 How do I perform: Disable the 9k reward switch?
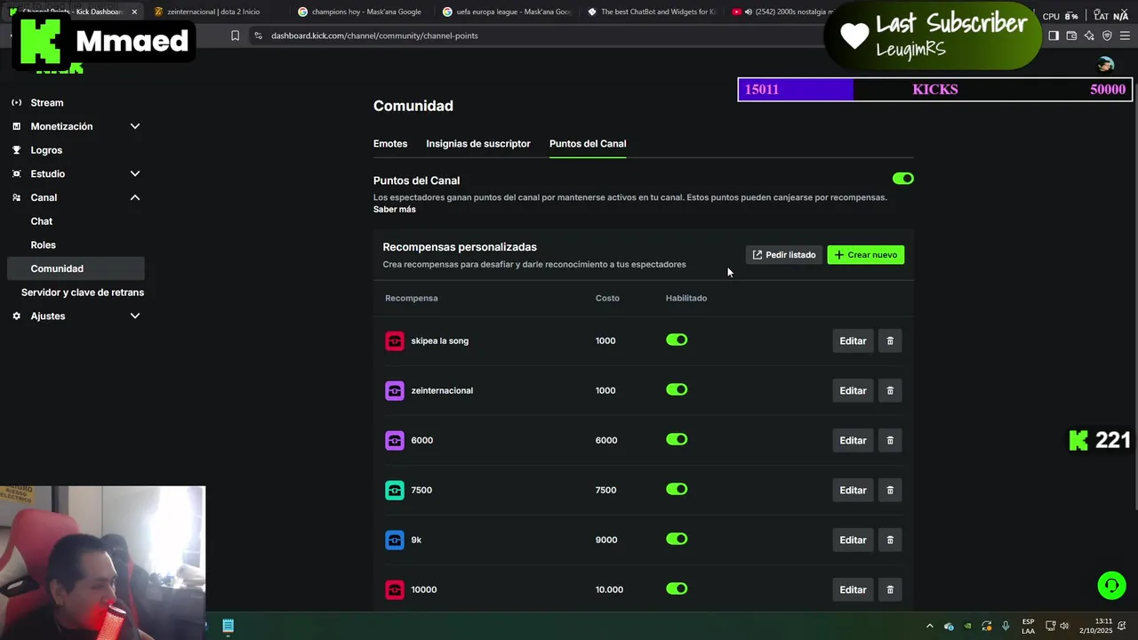[677, 540]
